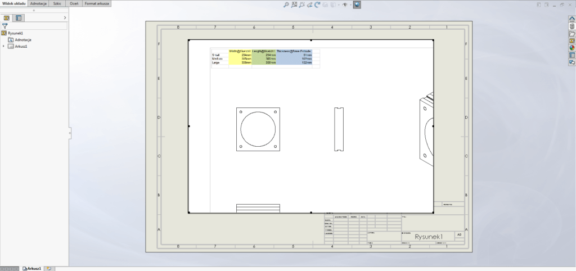Switch to the Szkic tab
The image size is (576, 271).
point(57,3)
